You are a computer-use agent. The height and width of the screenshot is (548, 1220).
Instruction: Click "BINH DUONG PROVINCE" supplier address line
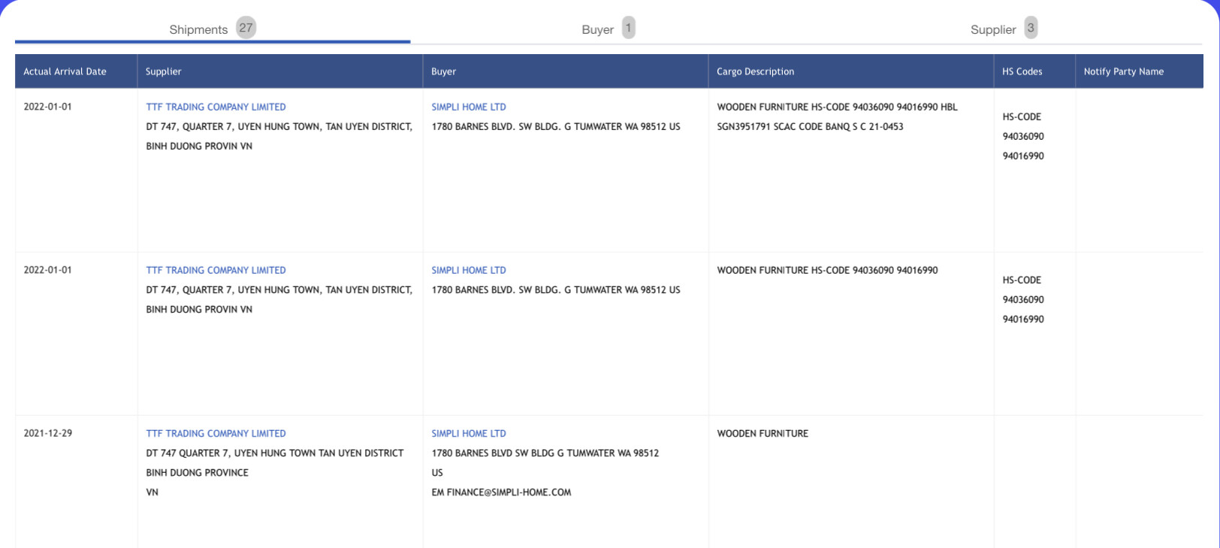tap(197, 473)
